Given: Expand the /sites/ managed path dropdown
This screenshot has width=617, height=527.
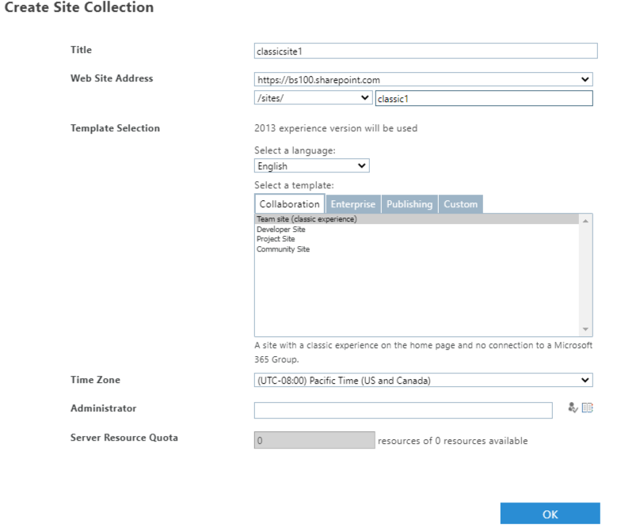Looking at the screenshot, I should pos(313,98).
